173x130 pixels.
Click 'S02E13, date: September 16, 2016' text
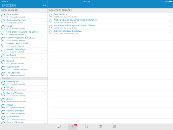point(66,34)
